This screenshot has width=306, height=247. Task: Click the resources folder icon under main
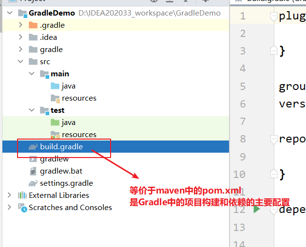click(55, 99)
